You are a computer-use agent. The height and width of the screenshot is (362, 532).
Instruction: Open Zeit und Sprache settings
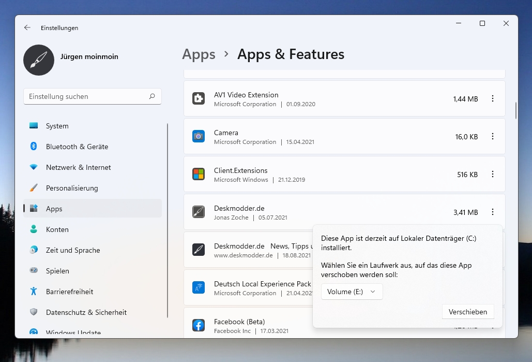pos(92,250)
